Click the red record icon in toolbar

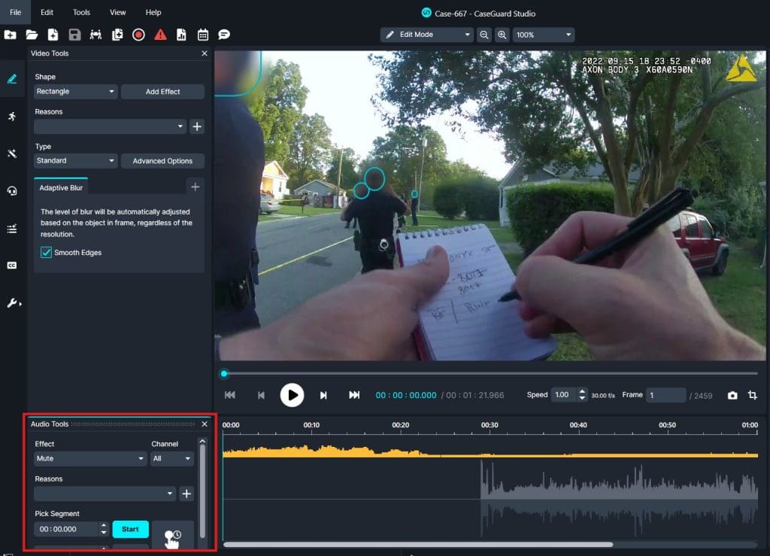click(x=138, y=35)
